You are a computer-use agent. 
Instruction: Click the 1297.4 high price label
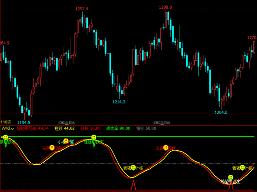(82, 9)
